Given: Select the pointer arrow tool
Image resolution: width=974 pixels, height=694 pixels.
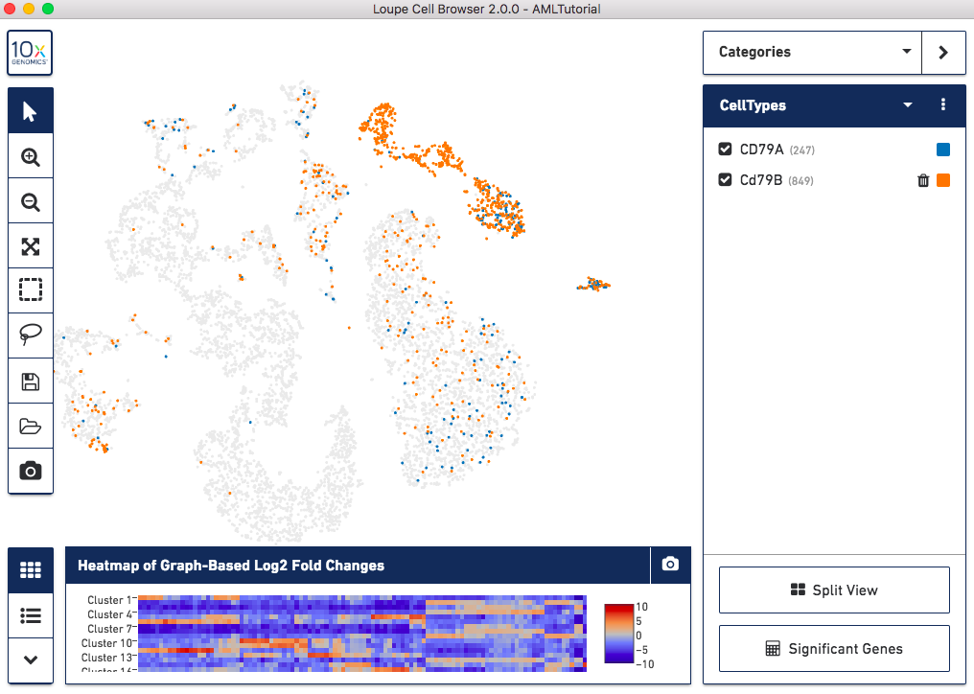Looking at the screenshot, I should click(x=30, y=111).
